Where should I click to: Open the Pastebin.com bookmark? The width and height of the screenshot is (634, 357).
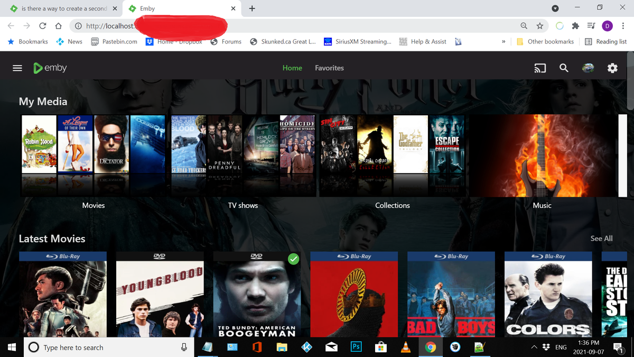click(x=114, y=42)
